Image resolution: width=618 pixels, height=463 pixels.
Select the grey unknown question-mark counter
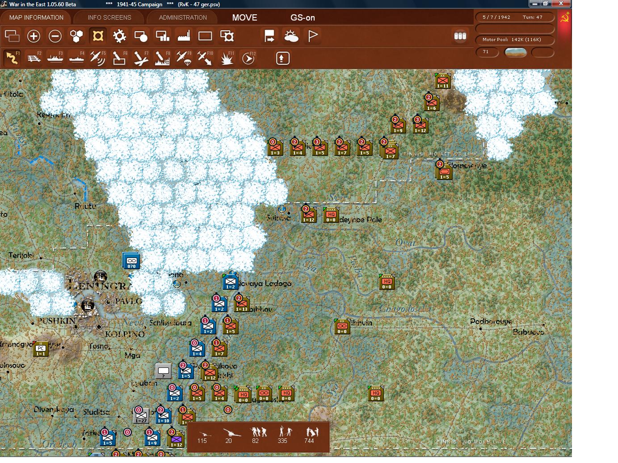click(x=163, y=371)
